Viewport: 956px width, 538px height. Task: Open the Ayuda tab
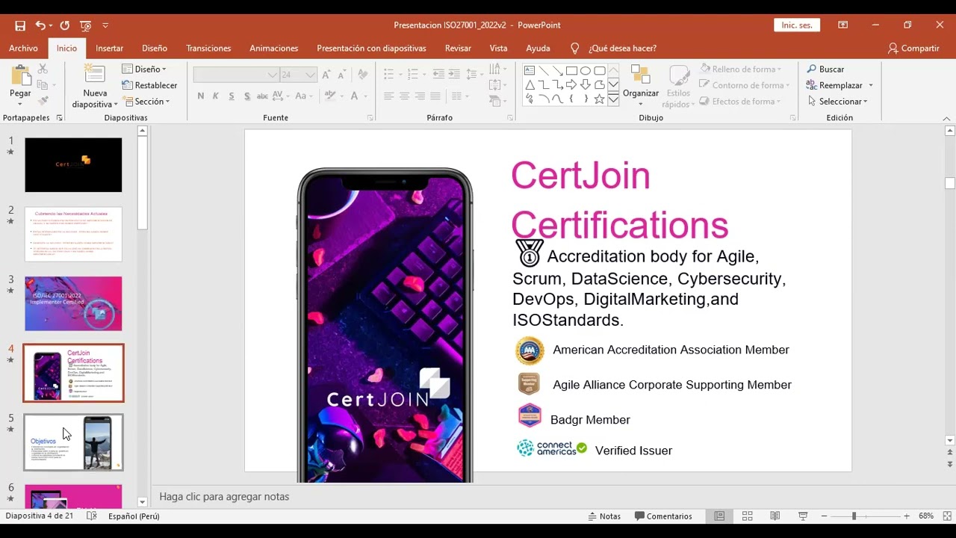538,49
